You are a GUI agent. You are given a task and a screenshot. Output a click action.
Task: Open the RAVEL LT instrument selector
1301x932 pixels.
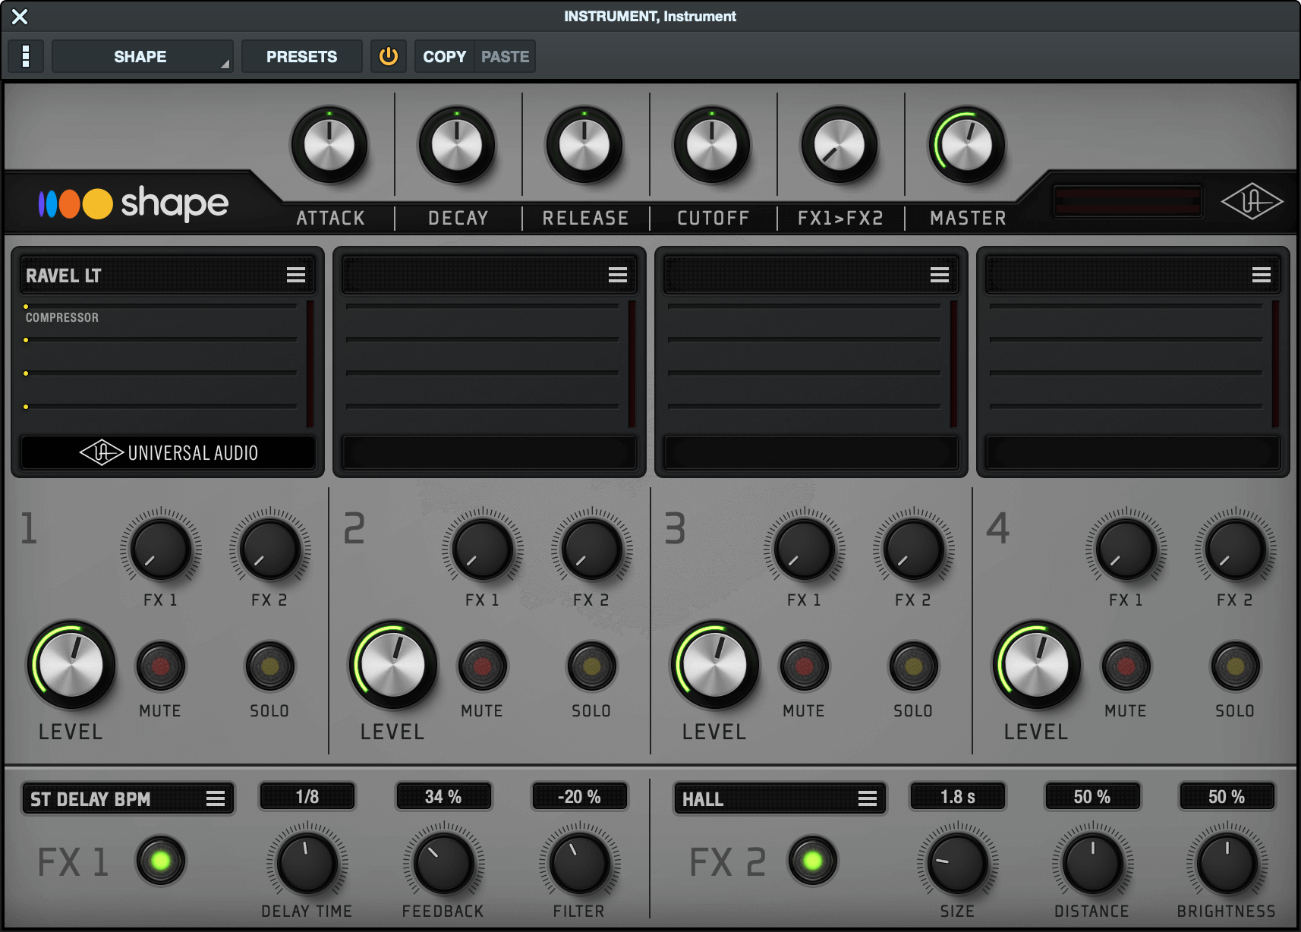pos(167,275)
